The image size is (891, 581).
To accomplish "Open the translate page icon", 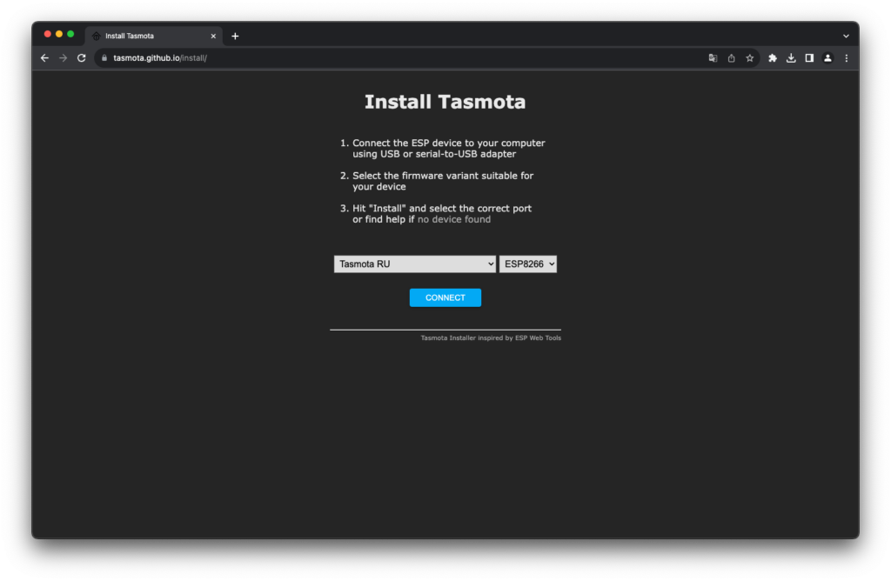I will pos(713,58).
